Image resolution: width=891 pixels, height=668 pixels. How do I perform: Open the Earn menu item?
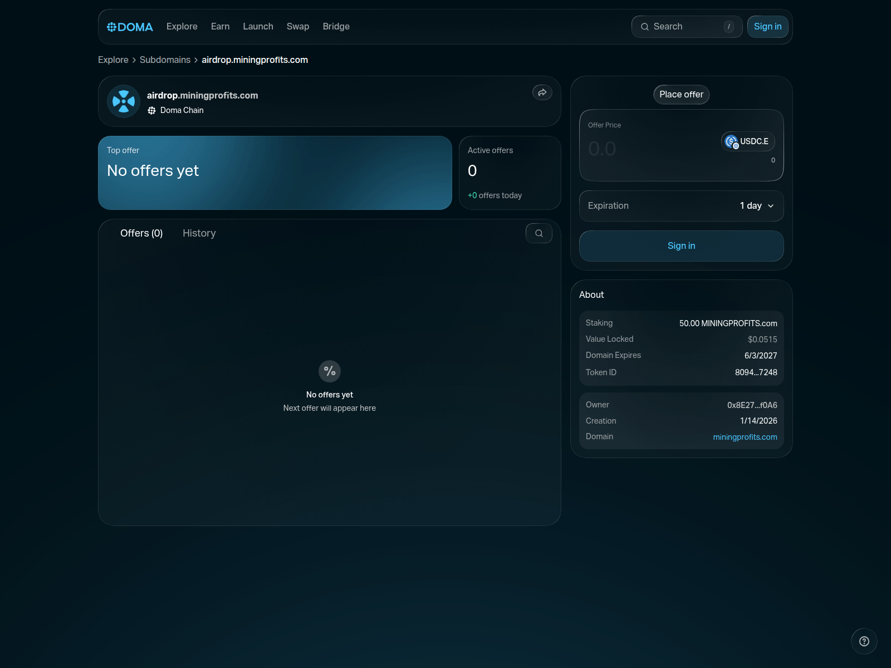220,26
